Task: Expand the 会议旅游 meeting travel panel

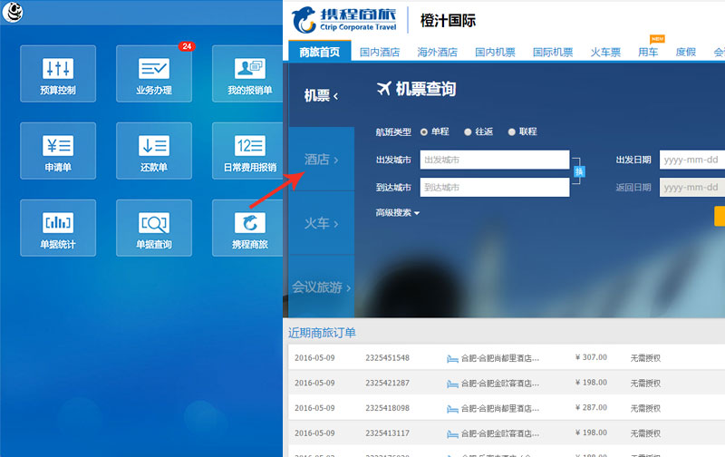Action: [322, 287]
